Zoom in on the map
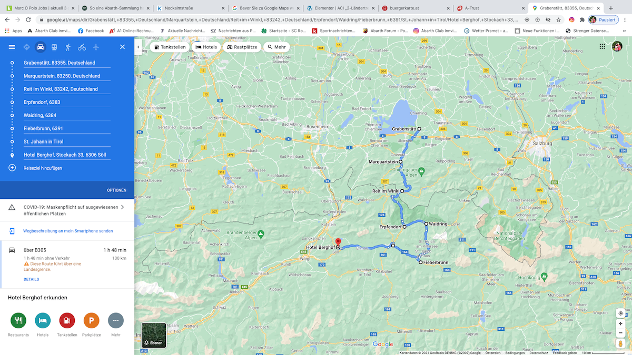The image size is (632, 355). coord(620,324)
